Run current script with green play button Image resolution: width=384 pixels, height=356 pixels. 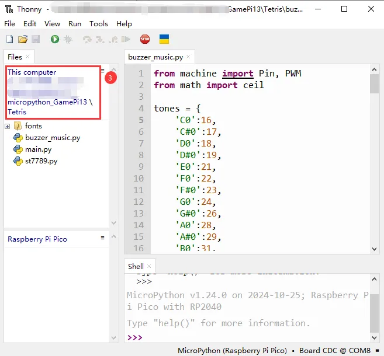coord(55,39)
